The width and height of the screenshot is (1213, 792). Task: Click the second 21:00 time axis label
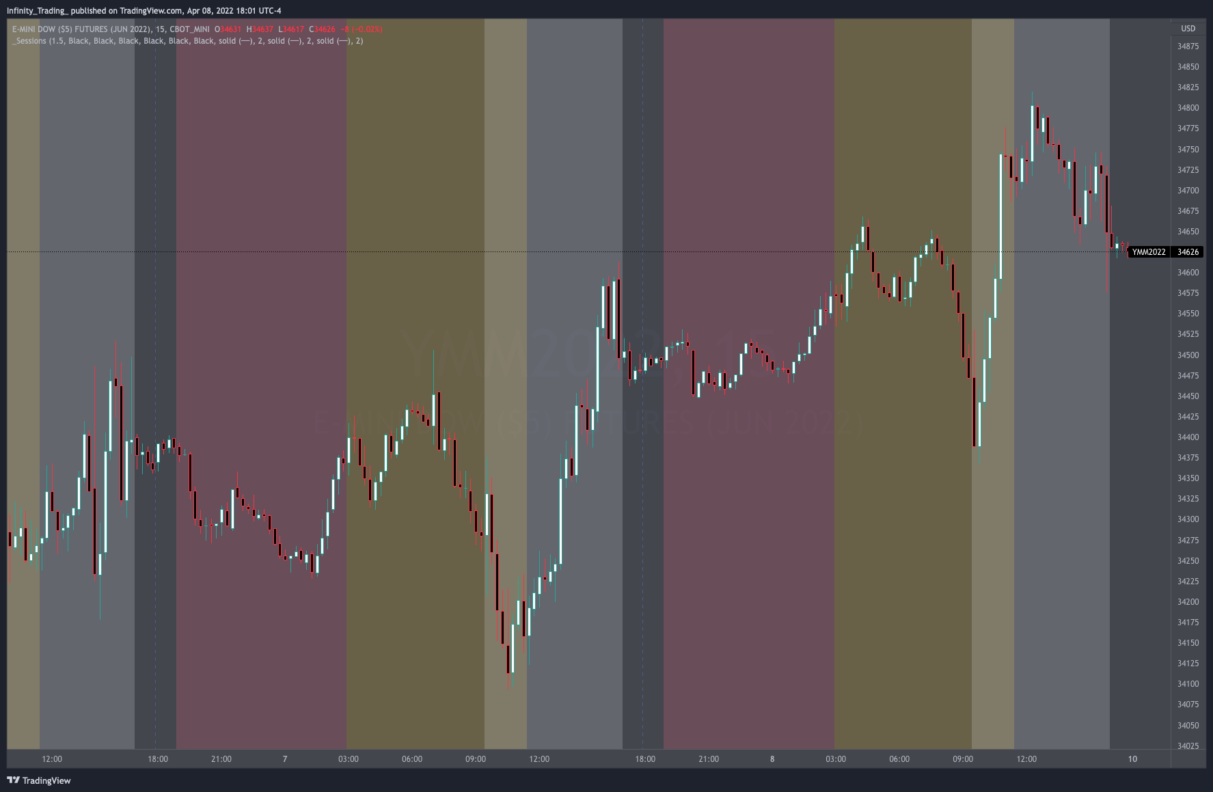(709, 759)
